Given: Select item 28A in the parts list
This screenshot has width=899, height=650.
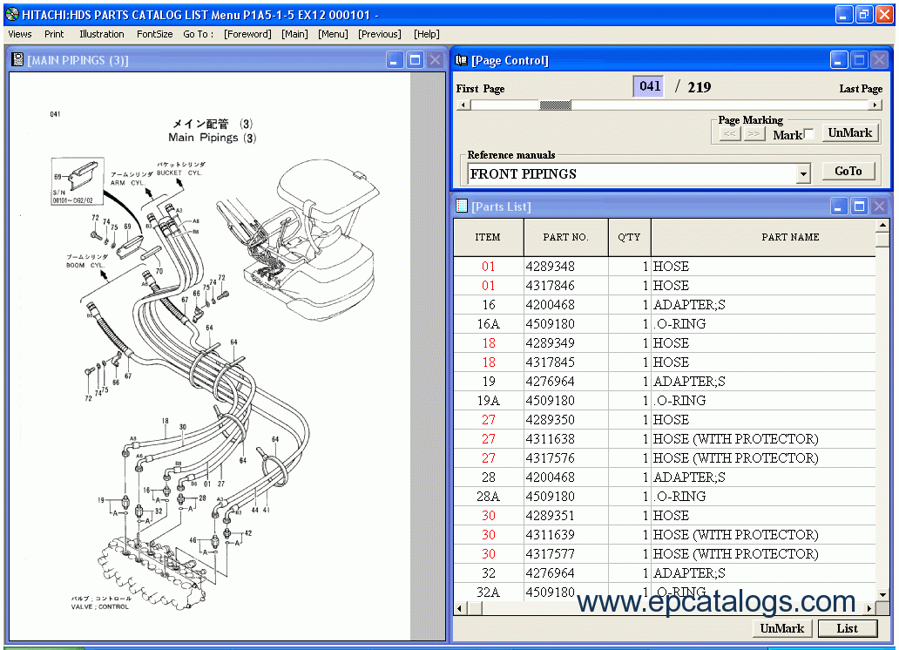Looking at the screenshot, I should click(489, 497).
